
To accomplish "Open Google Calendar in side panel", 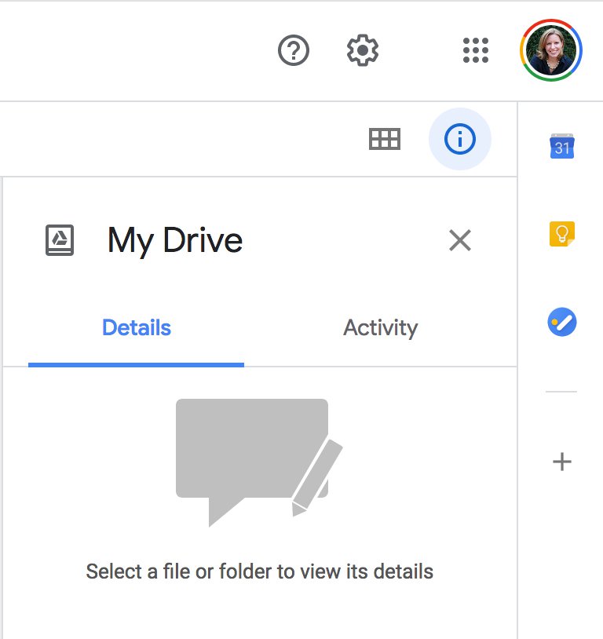I will (x=562, y=146).
